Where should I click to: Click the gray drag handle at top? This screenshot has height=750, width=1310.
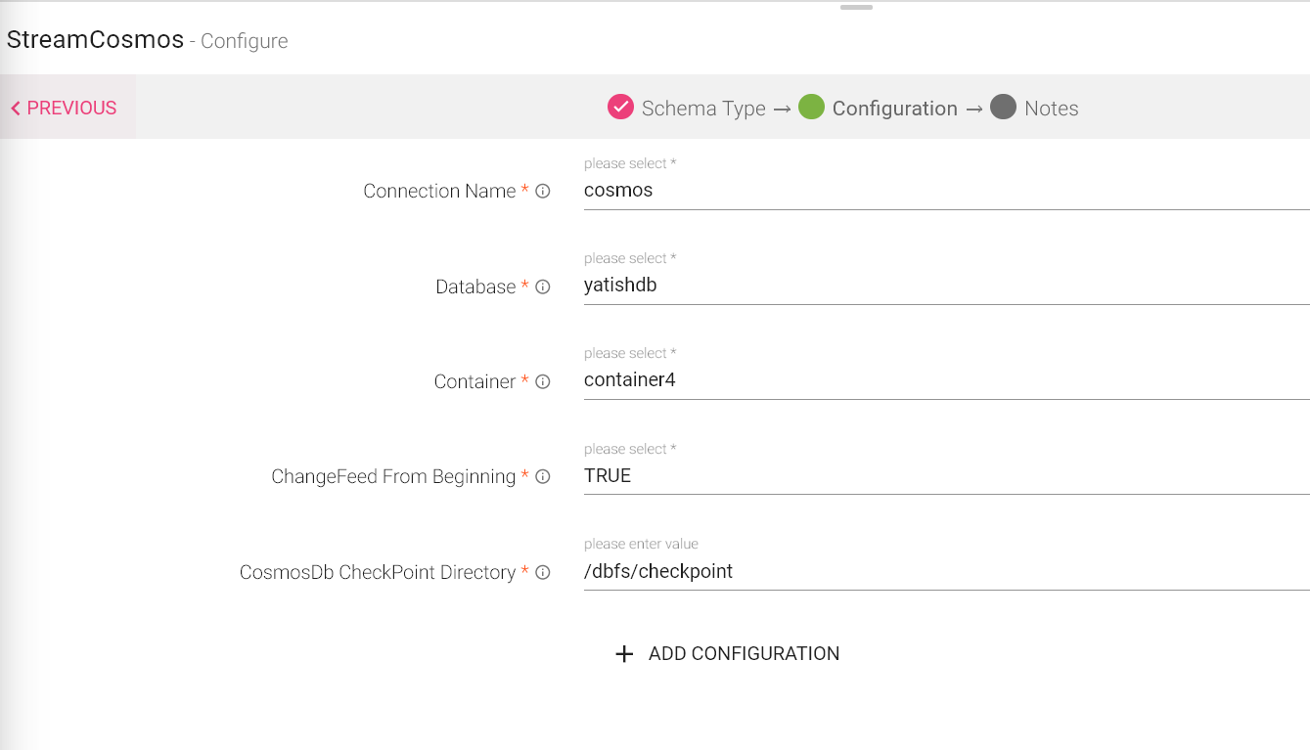point(856,7)
